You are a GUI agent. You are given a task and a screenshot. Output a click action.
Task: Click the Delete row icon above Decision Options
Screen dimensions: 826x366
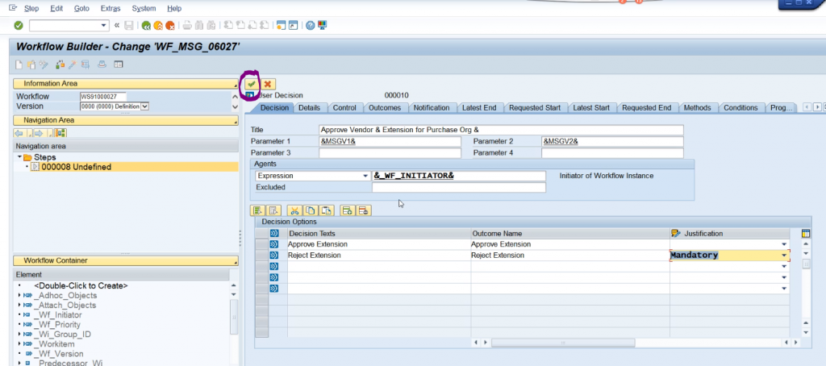tap(362, 210)
